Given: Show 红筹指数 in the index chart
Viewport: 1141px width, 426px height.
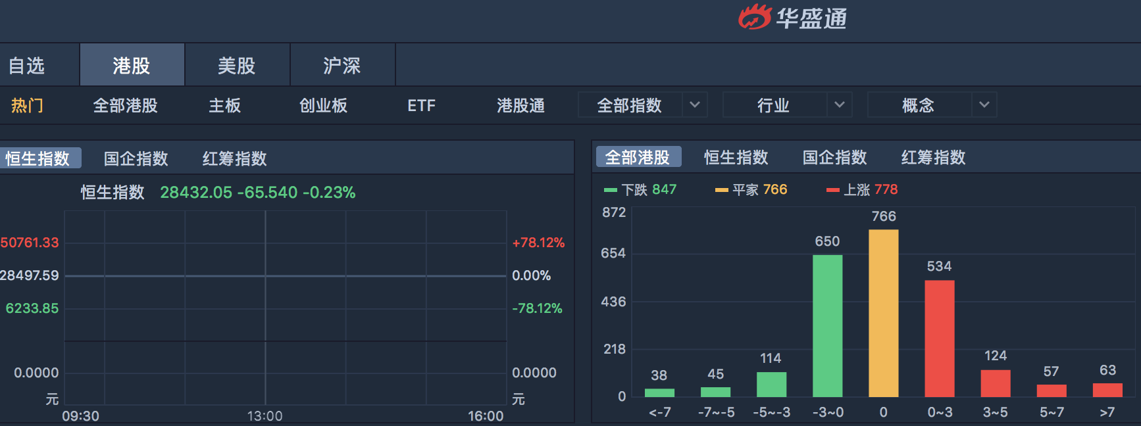Looking at the screenshot, I should click(234, 158).
